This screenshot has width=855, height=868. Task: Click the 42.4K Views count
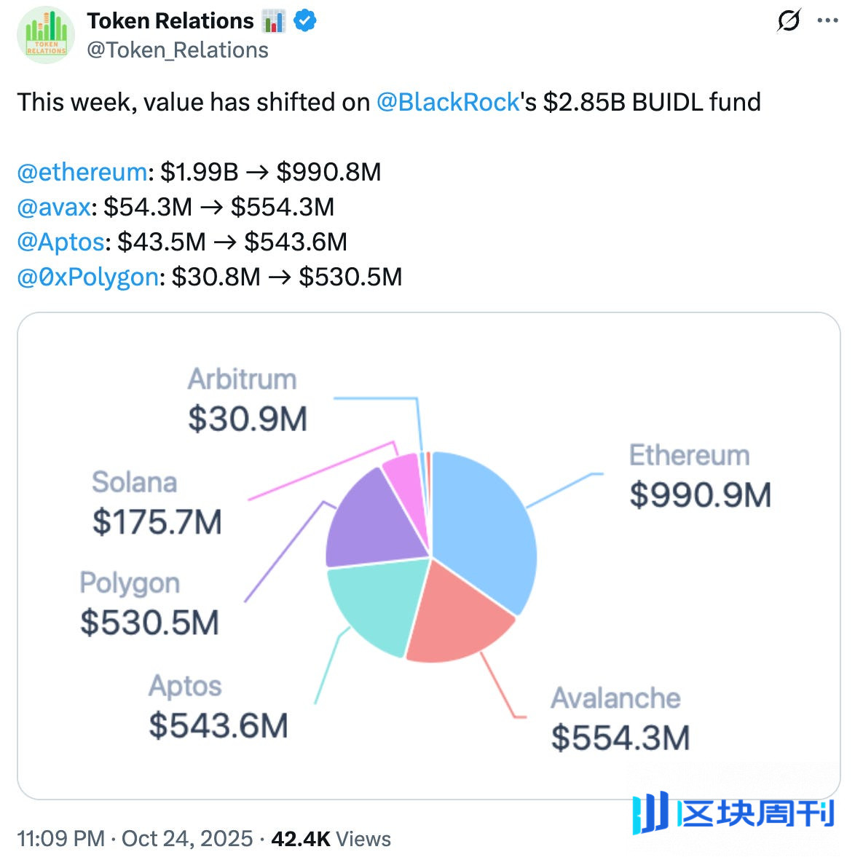click(331, 839)
